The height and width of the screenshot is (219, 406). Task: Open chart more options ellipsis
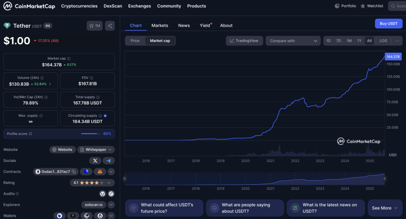pos(397,41)
